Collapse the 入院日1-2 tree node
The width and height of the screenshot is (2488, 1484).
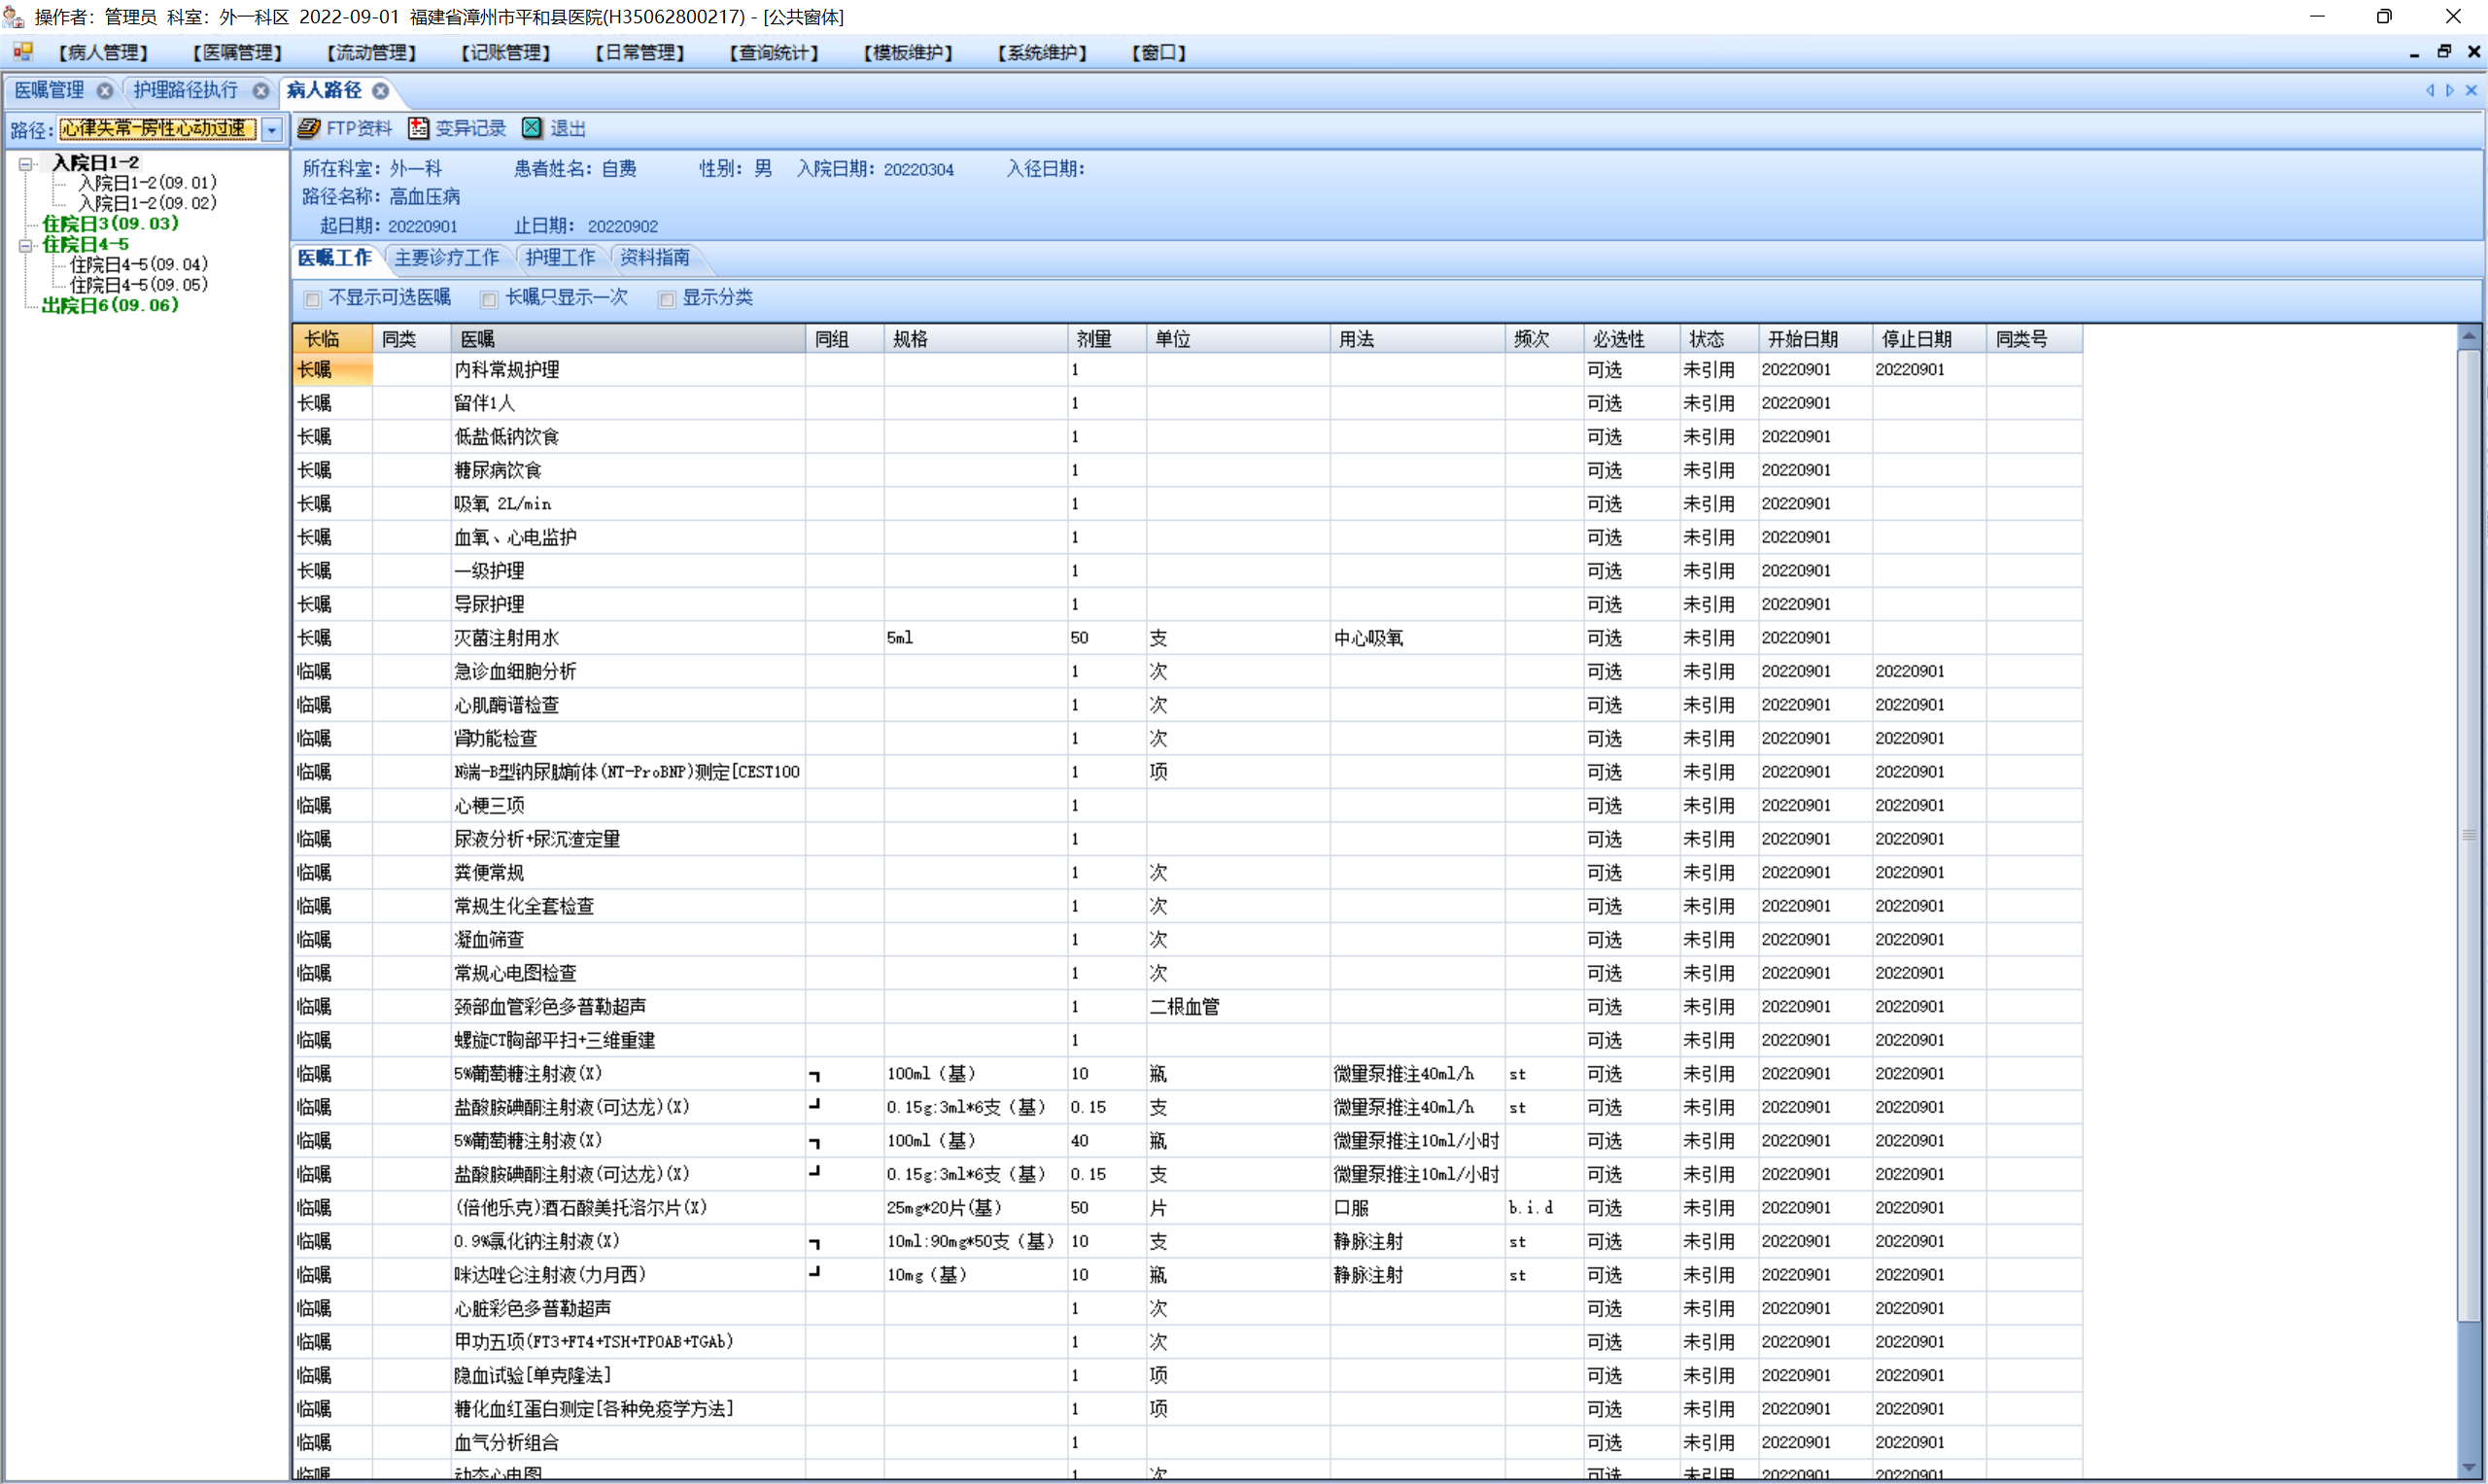pyautogui.click(x=26, y=163)
